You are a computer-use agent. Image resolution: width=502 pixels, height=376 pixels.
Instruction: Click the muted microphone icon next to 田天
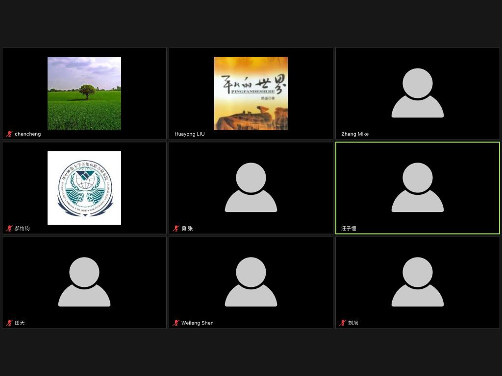9,323
